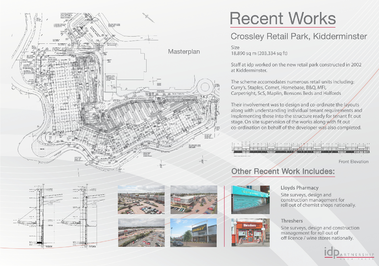This screenshot has height=266, width=379.
Task: Click the front elevation drawing
Action: [x=300, y=149]
